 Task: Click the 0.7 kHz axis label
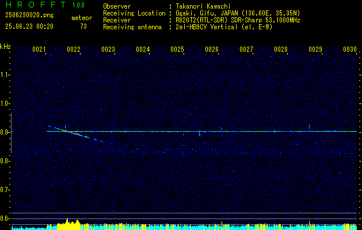[5, 190]
